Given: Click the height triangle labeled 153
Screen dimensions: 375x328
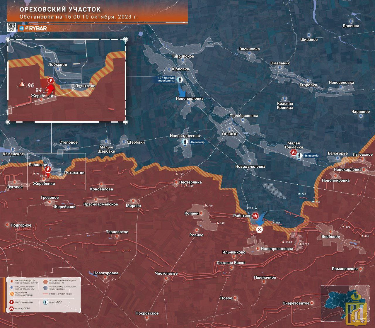Looking at the screenshot, I should pos(362,235).
